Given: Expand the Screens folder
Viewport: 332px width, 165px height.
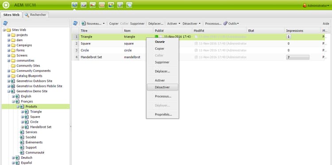Looking at the screenshot, I should pyautogui.click(x=9, y=56).
